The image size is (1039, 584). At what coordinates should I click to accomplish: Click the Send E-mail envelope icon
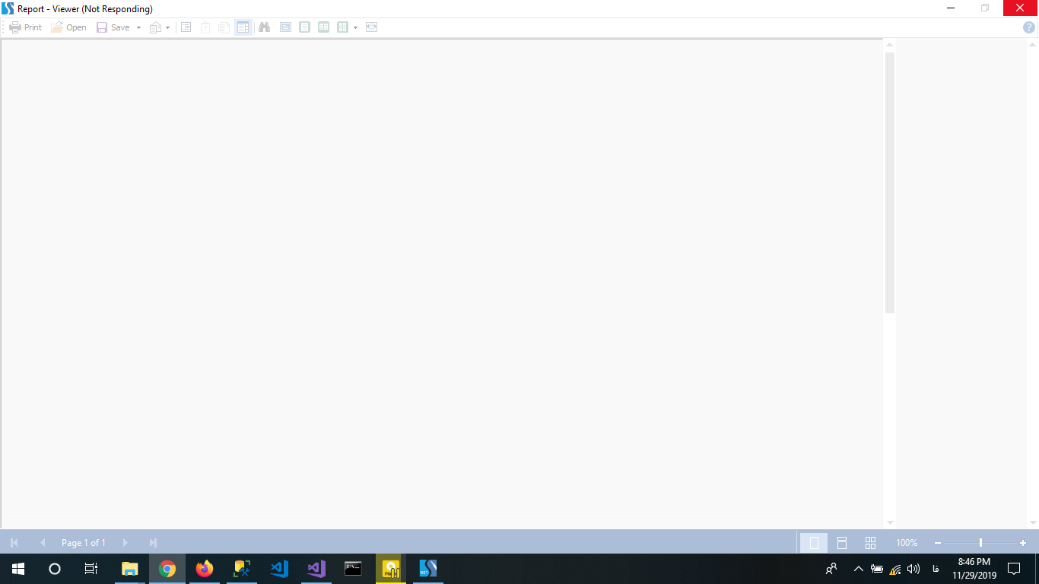click(x=155, y=27)
